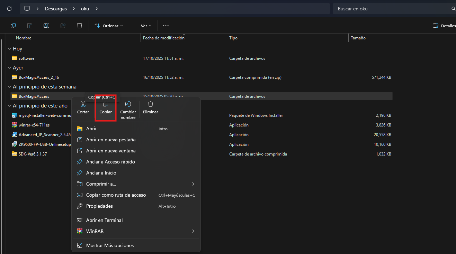This screenshot has width=456, height=254.
Task: Click Descargas in the breadcrumb path
Action: pos(56,9)
